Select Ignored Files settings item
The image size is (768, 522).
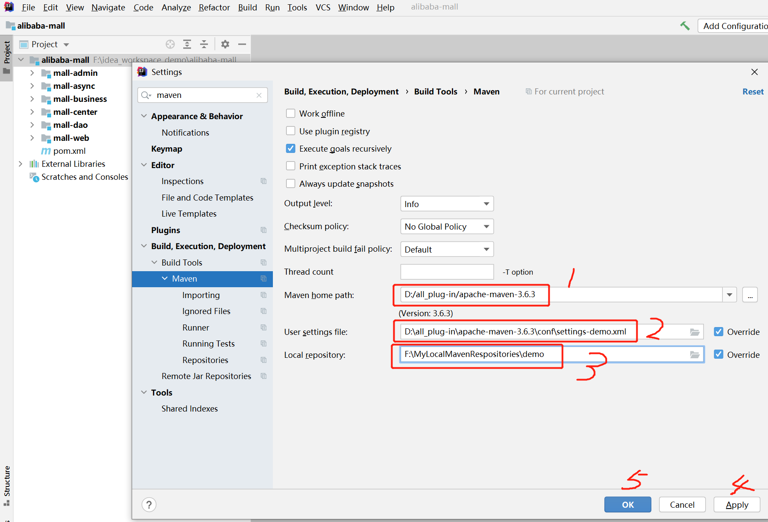206,311
